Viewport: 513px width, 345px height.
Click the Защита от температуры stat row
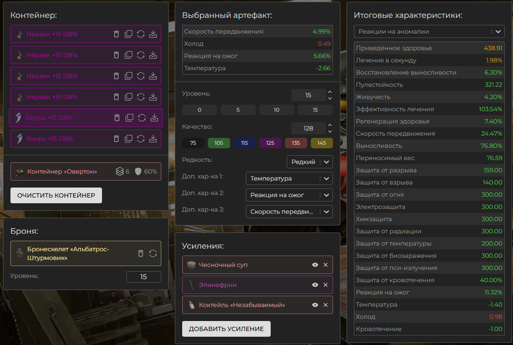[x=429, y=243]
